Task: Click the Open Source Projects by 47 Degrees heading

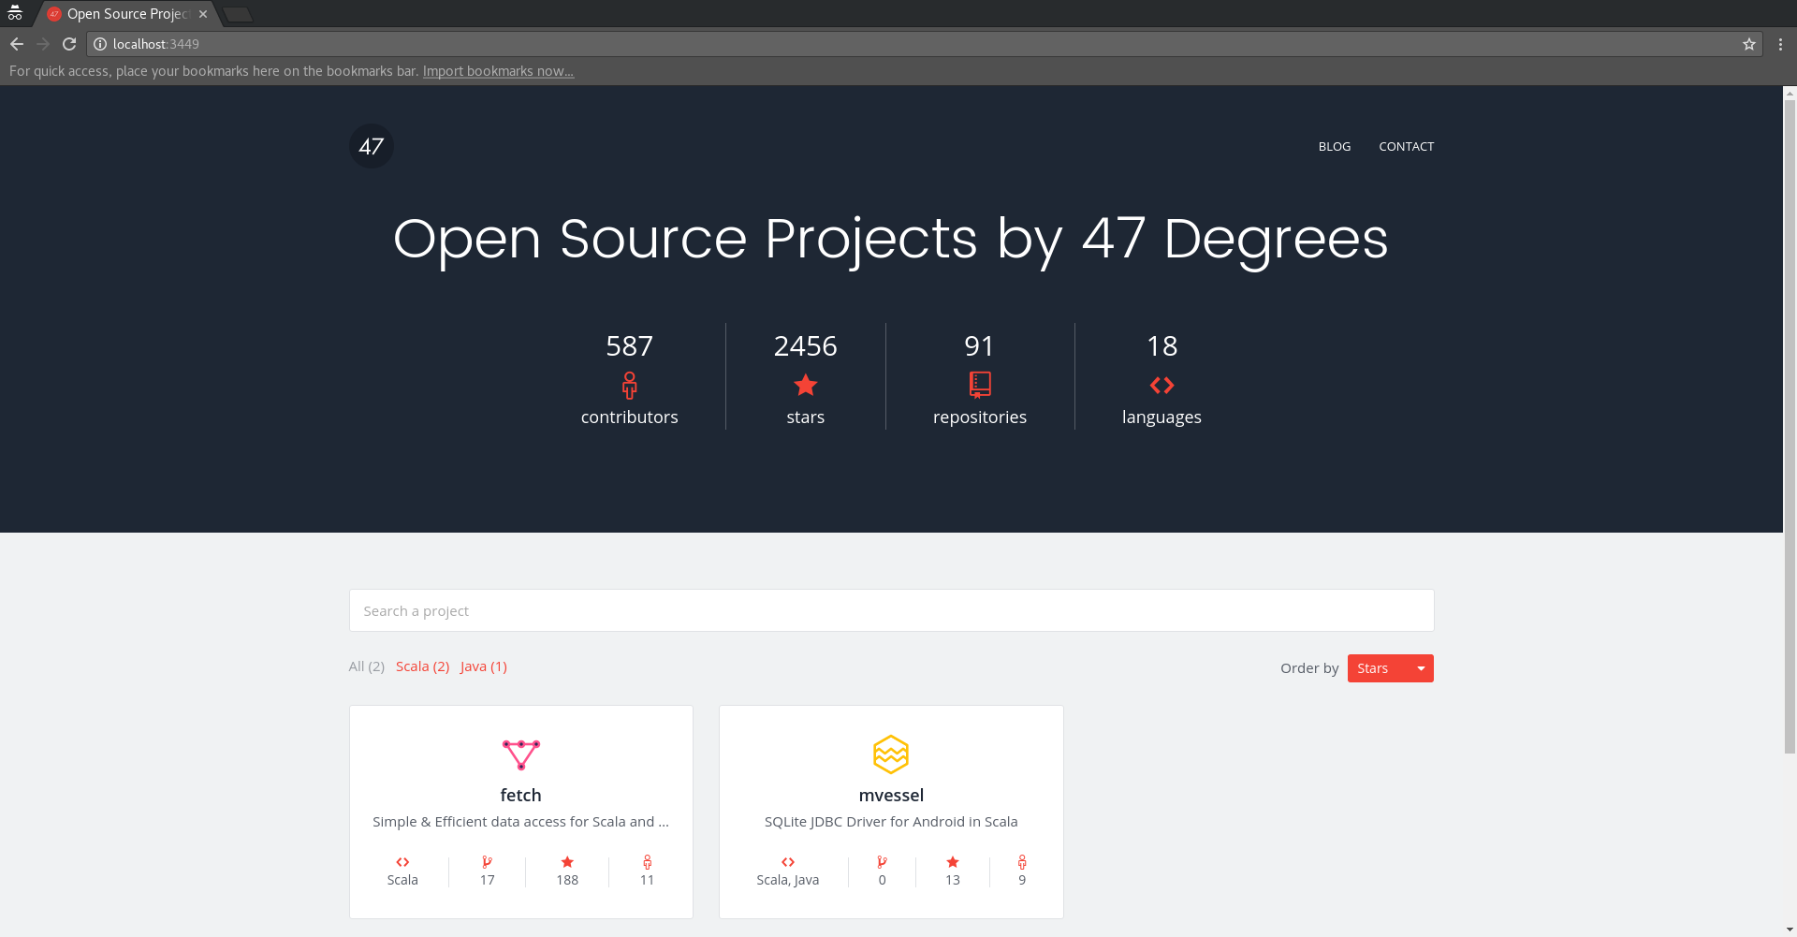Action: click(x=891, y=239)
